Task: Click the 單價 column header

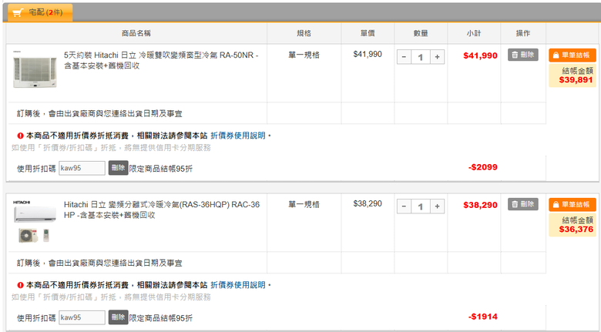Action: [x=368, y=33]
